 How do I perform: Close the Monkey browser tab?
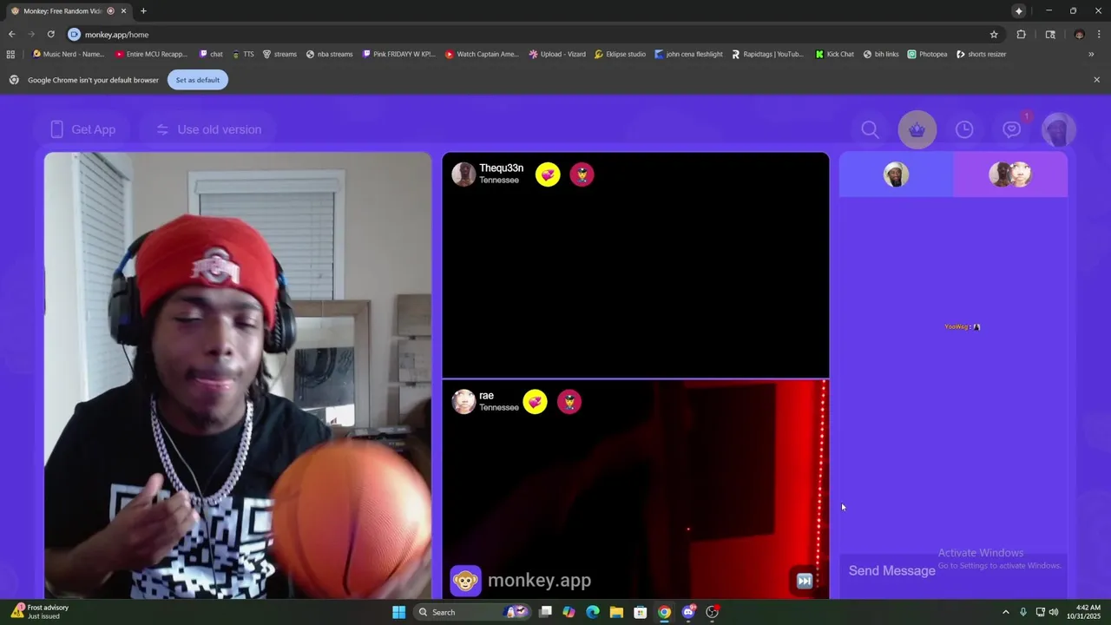pyautogui.click(x=123, y=11)
